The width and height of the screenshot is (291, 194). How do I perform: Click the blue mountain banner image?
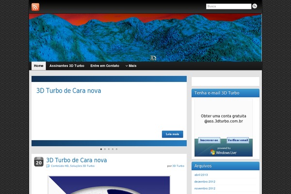click(145, 37)
